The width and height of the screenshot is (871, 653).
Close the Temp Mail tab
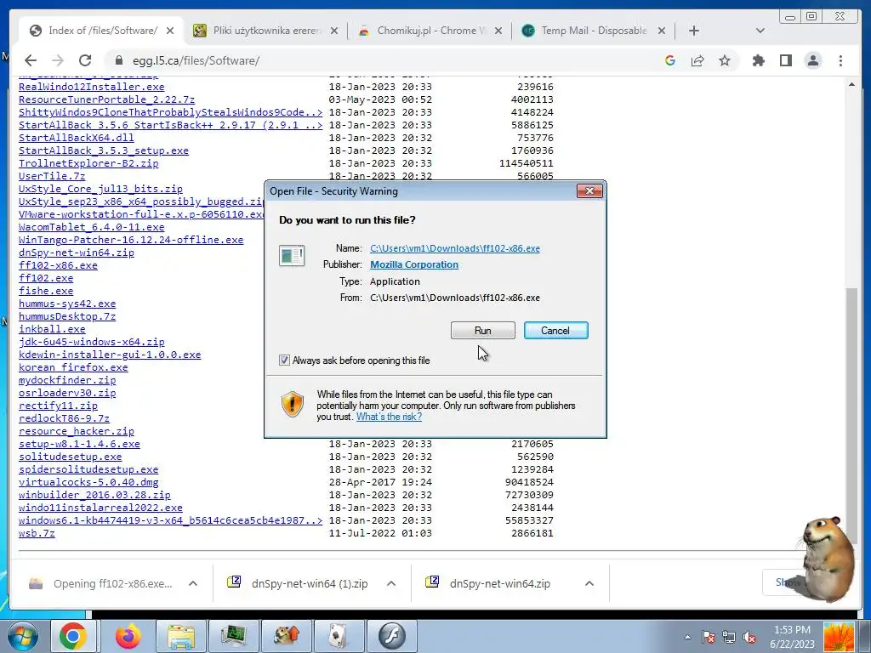click(662, 31)
